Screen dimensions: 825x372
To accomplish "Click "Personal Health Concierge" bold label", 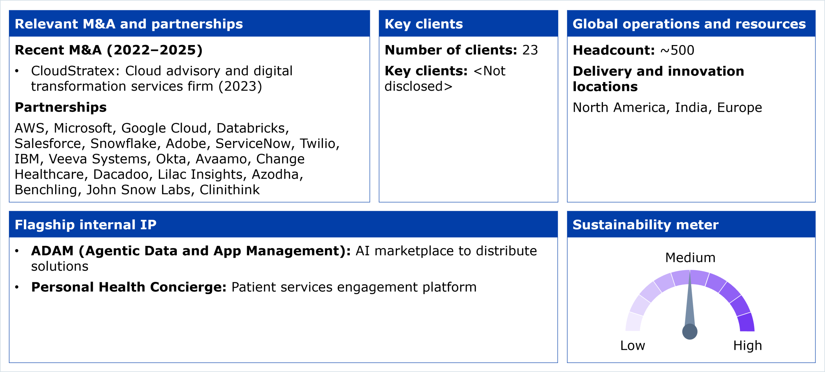I will (x=129, y=287).
